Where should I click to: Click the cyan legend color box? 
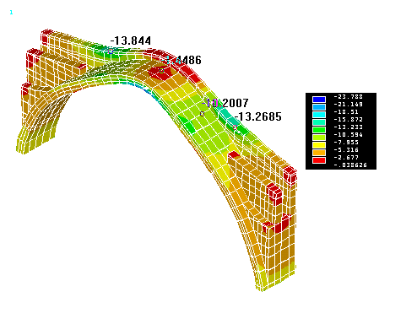[x=319, y=115]
